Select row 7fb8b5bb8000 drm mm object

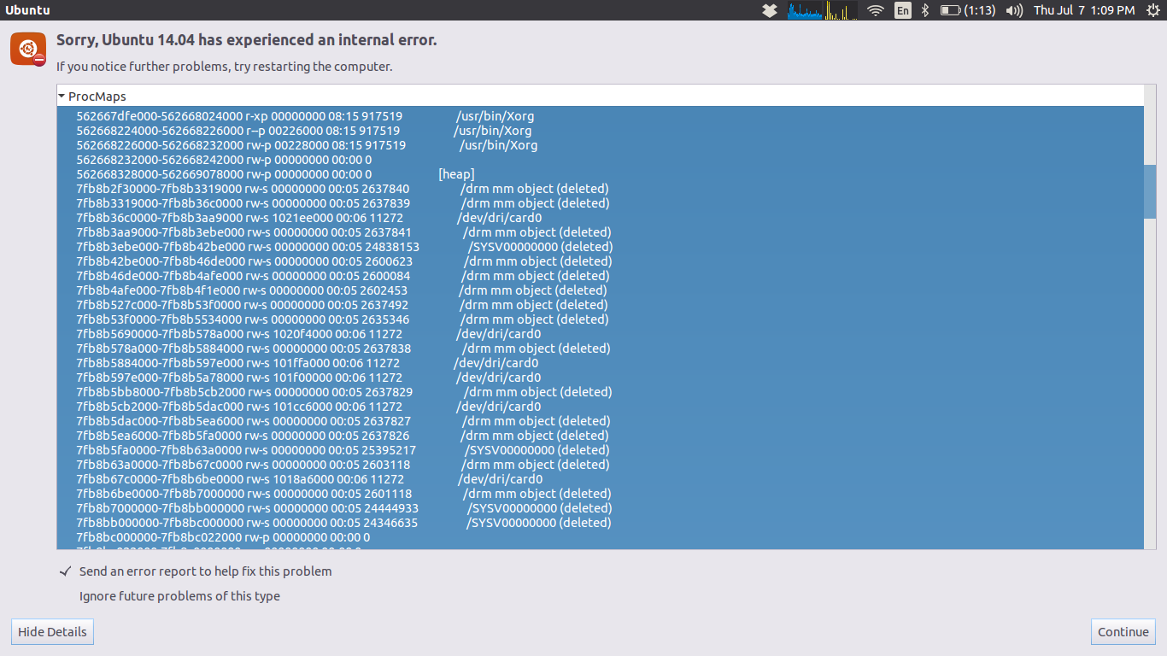pyautogui.click(x=600, y=392)
